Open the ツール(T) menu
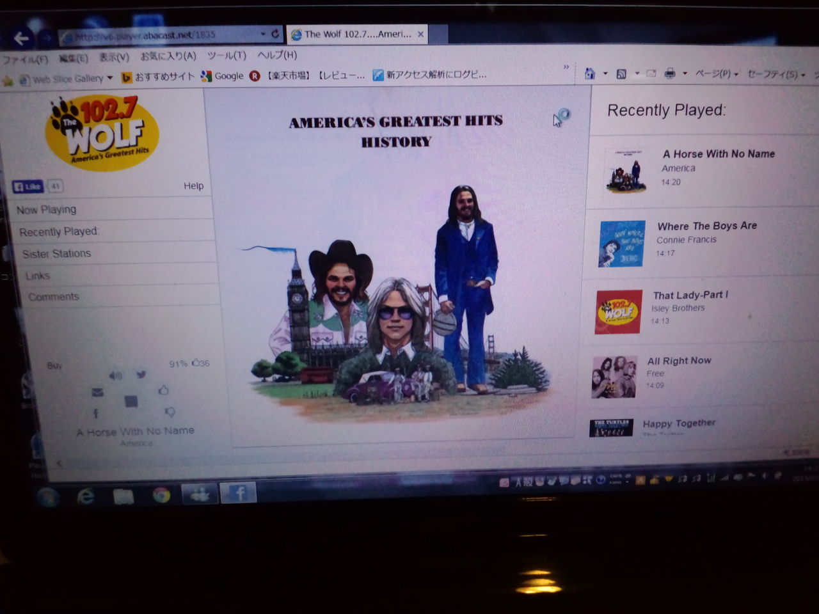This screenshot has width=819, height=614. [227, 56]
